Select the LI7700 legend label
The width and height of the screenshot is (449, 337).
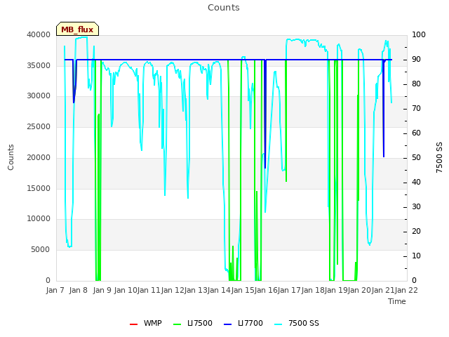(250, 323)
